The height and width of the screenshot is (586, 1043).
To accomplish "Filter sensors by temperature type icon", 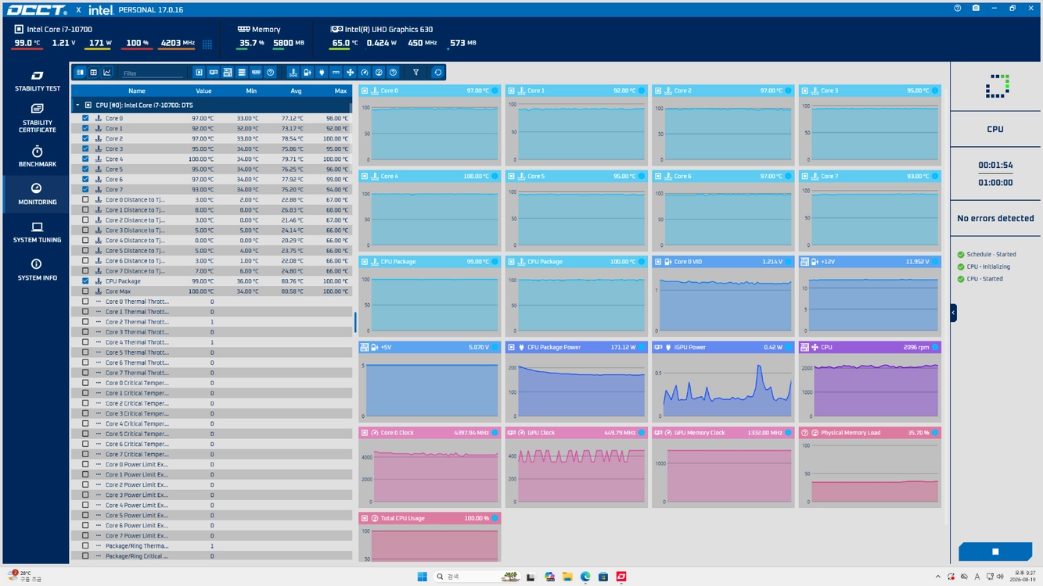I will (293, 73).
